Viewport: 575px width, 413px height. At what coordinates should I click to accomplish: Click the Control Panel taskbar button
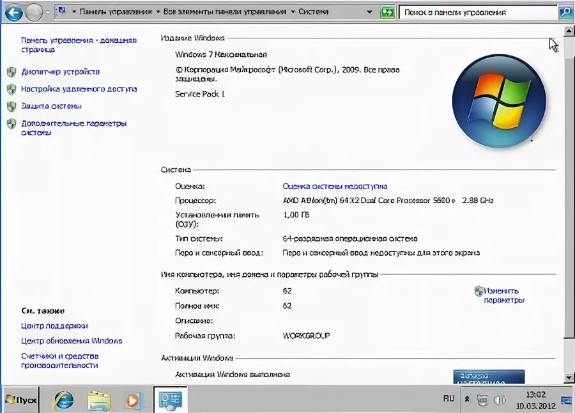click(171, 400)
